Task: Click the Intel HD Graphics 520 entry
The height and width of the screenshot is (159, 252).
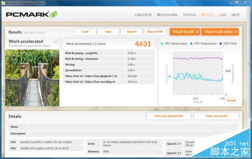Action: (x=45, y=149)
